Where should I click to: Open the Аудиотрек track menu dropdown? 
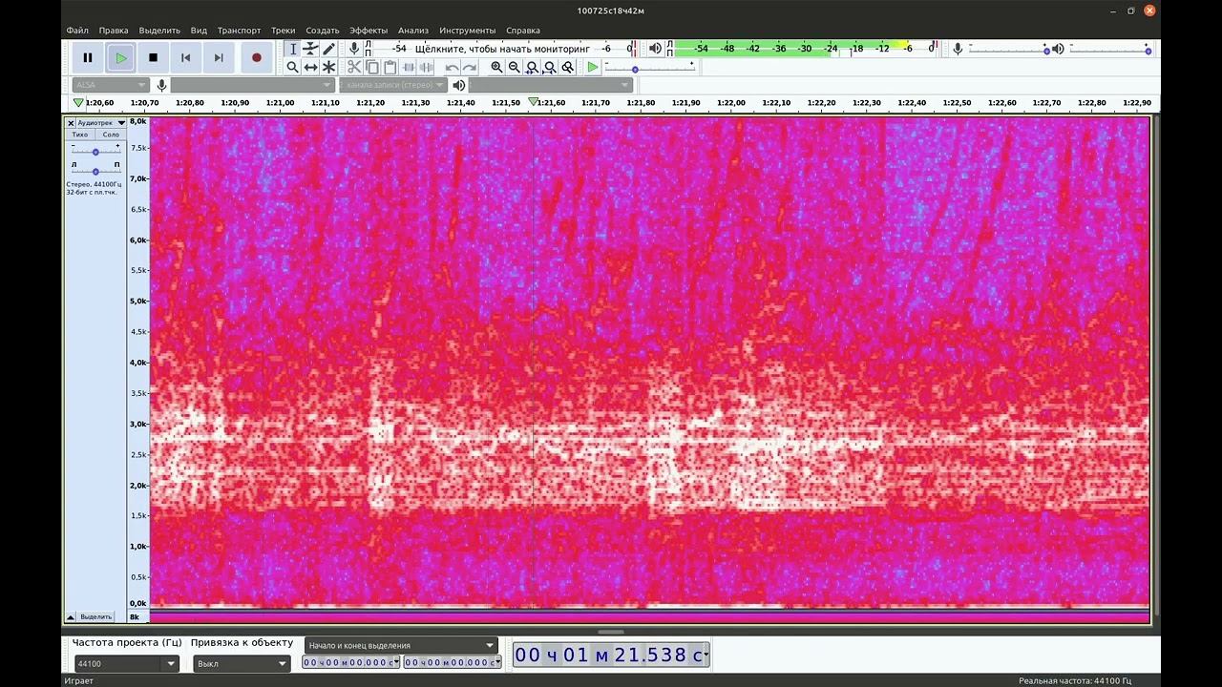pyautogui.click(x=101, y=123)
